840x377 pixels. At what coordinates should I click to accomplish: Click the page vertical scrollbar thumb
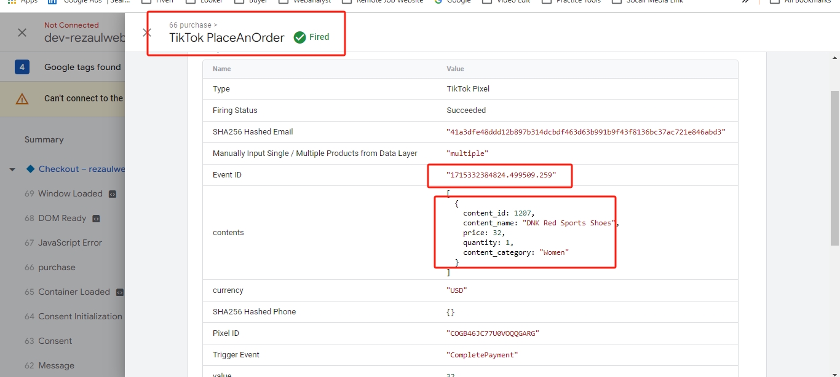(x=834, y=168)
